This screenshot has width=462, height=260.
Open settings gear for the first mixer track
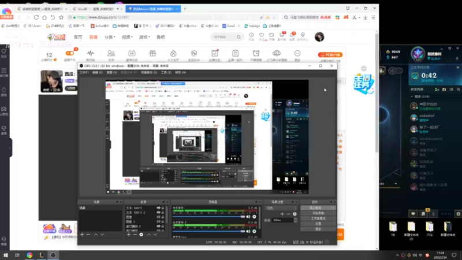(x=254, y=217)
